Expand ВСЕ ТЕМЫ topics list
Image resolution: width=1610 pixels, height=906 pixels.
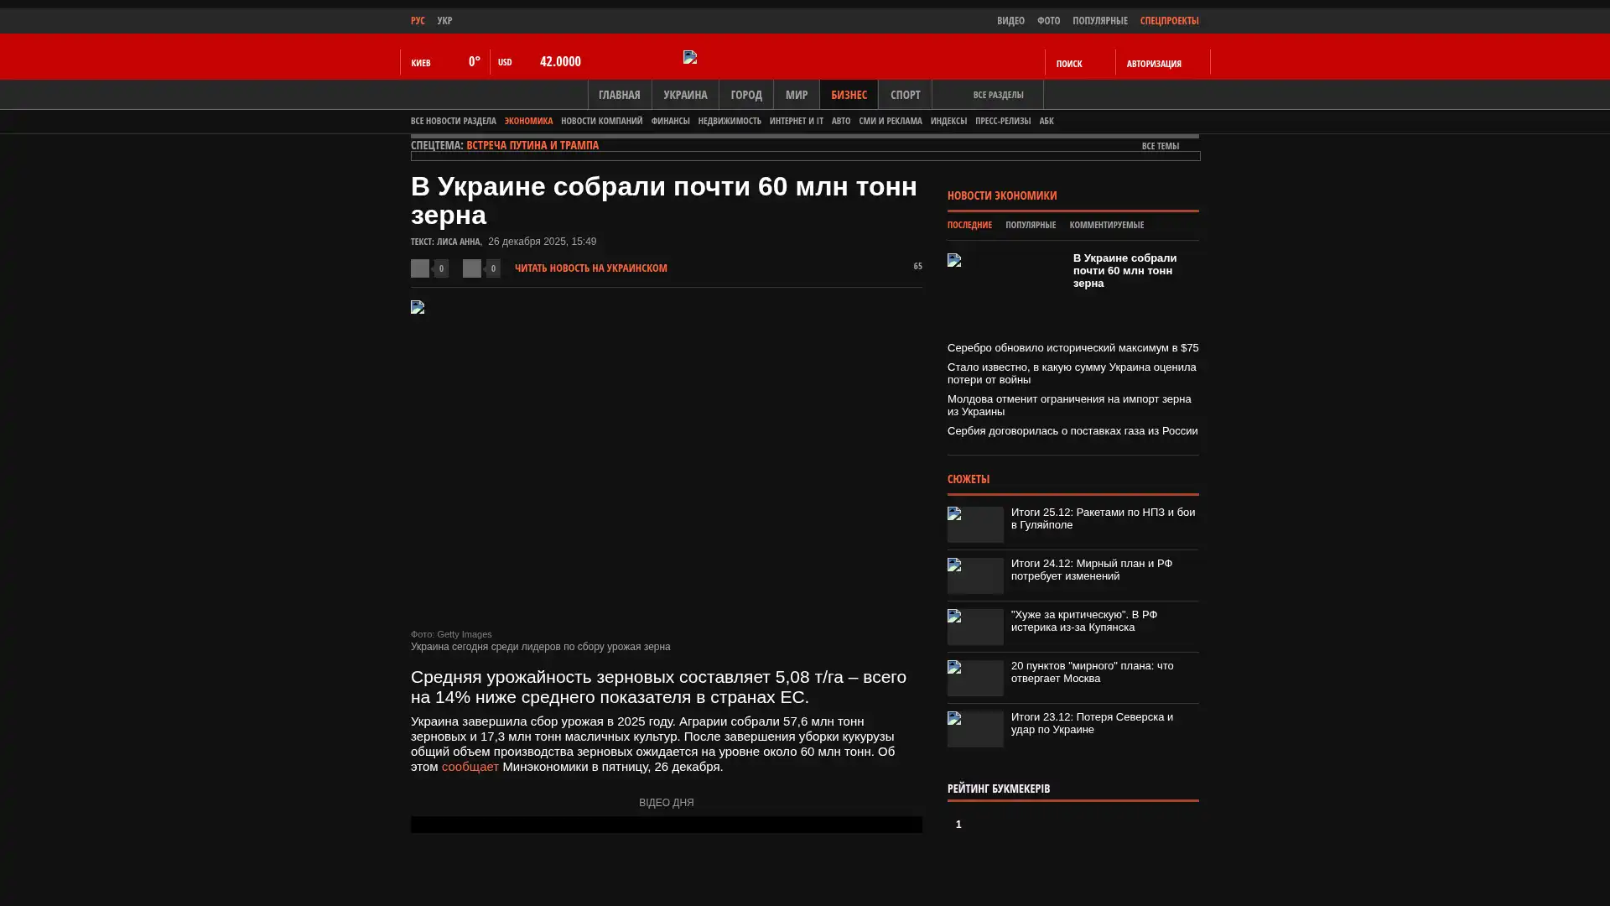click(x=1160, y=146)
